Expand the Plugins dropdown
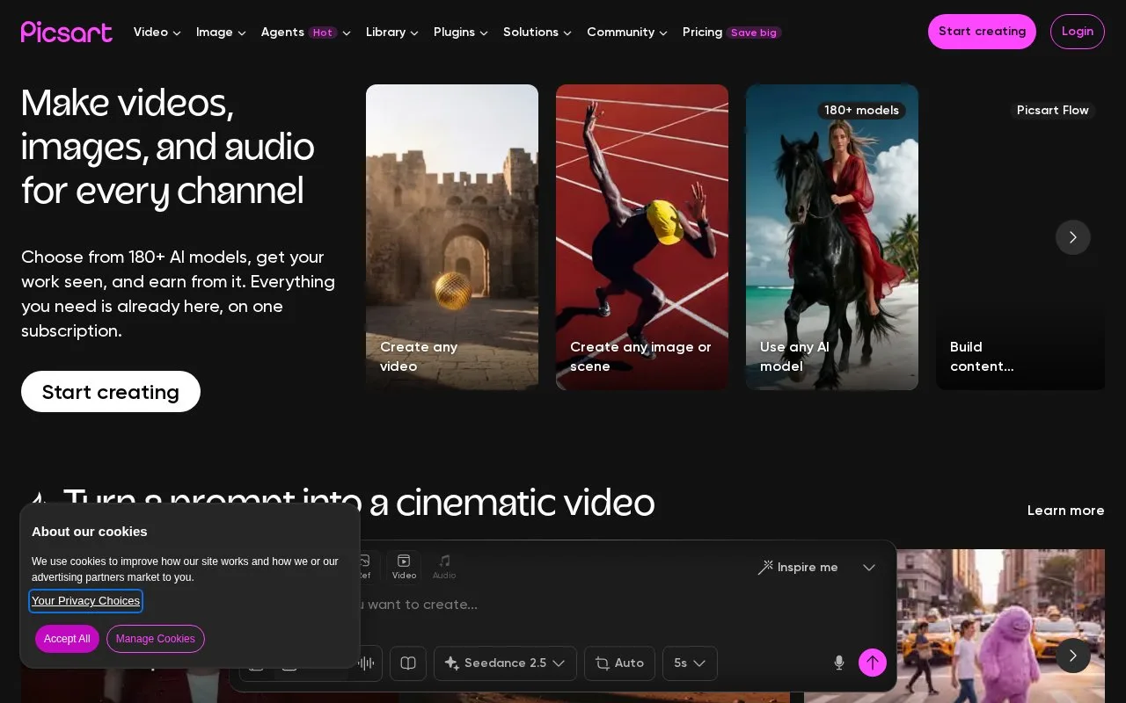 pyautogui.click(x=461, y=33)
